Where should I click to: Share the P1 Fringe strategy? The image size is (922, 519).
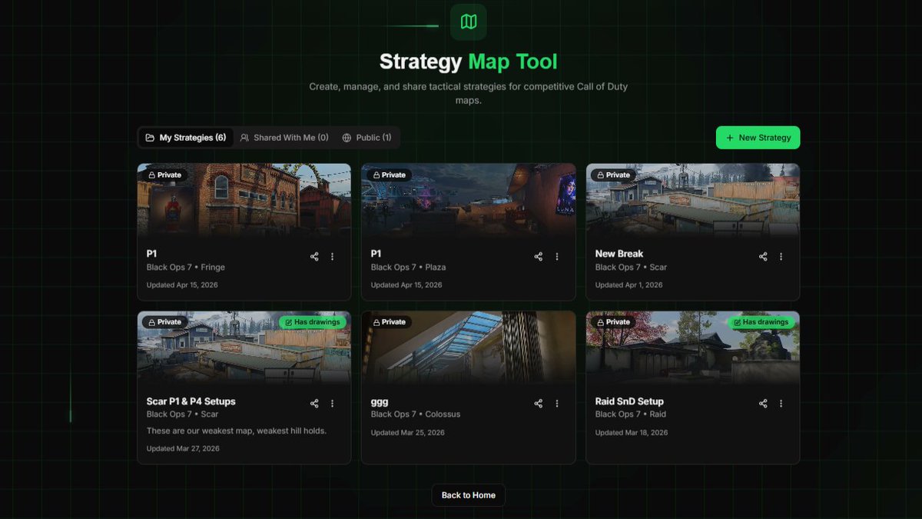(314, 256)
